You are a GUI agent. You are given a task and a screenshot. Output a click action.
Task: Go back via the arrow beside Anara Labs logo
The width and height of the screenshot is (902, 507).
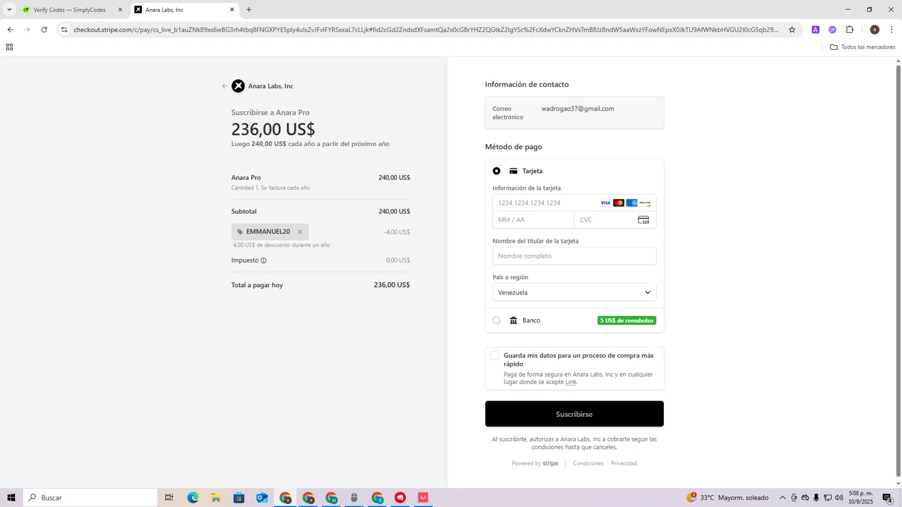(x=225, y=86)
